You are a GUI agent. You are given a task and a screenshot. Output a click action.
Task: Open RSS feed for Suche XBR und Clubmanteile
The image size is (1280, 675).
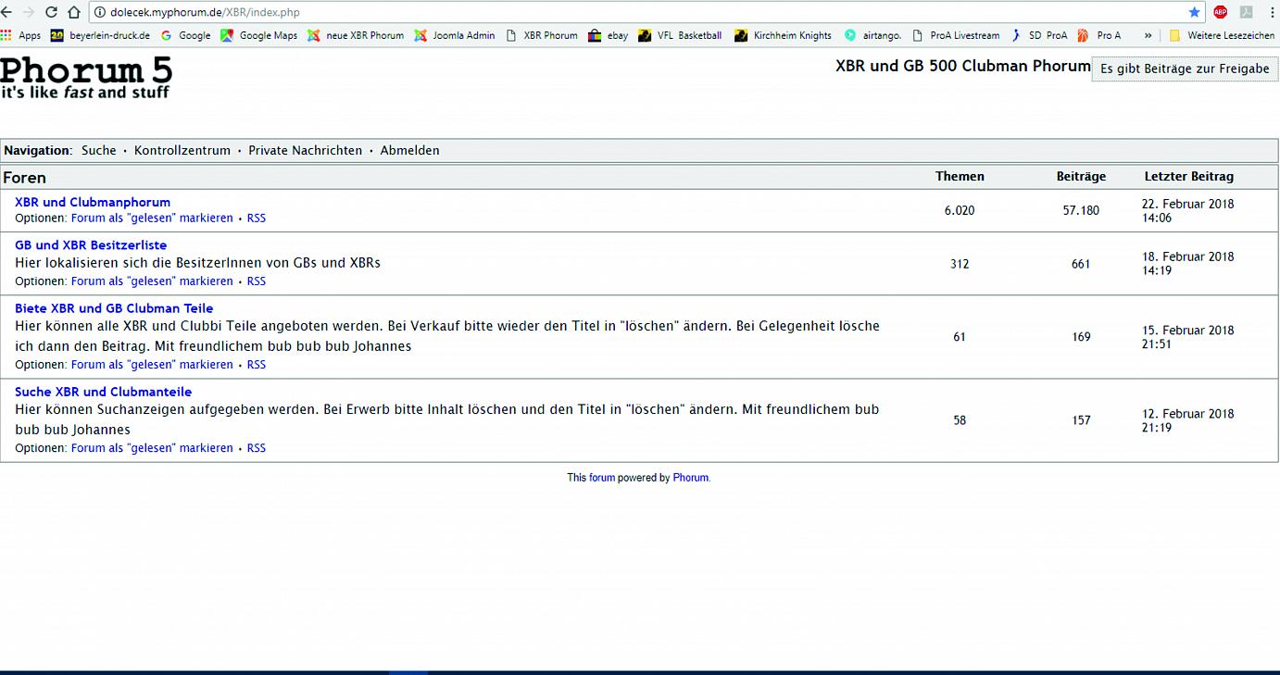click(257, 448)
